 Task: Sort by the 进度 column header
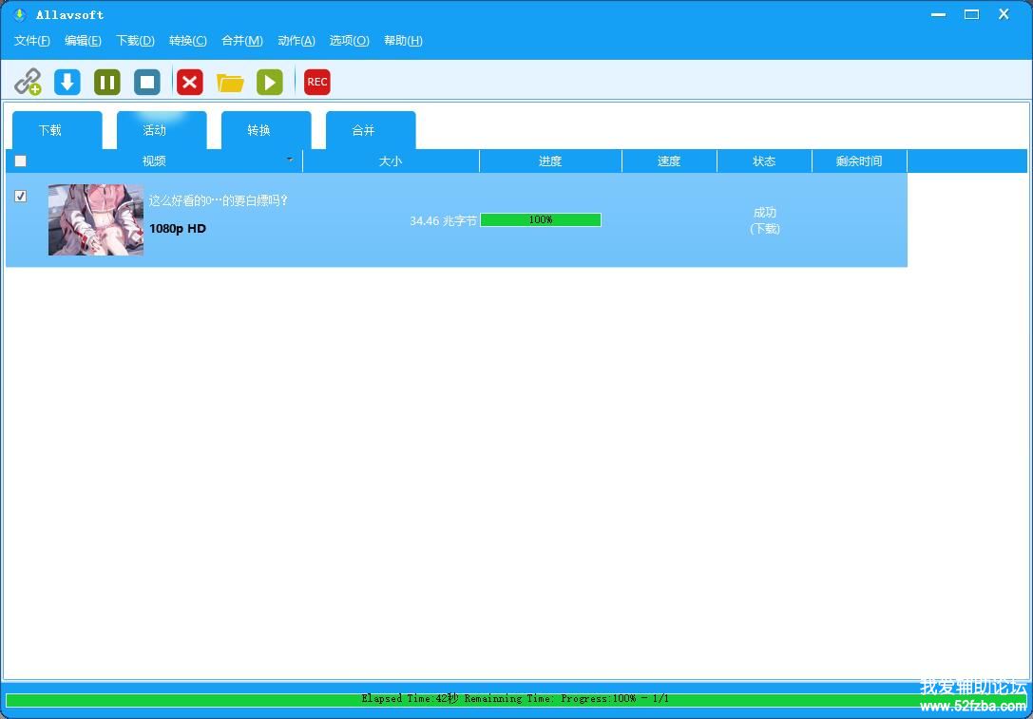pos(551,161)
